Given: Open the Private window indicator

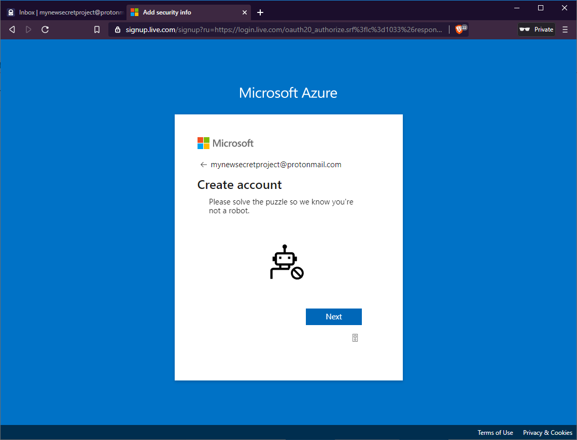Looking at the screenshot, I should (x=537, y=30).
